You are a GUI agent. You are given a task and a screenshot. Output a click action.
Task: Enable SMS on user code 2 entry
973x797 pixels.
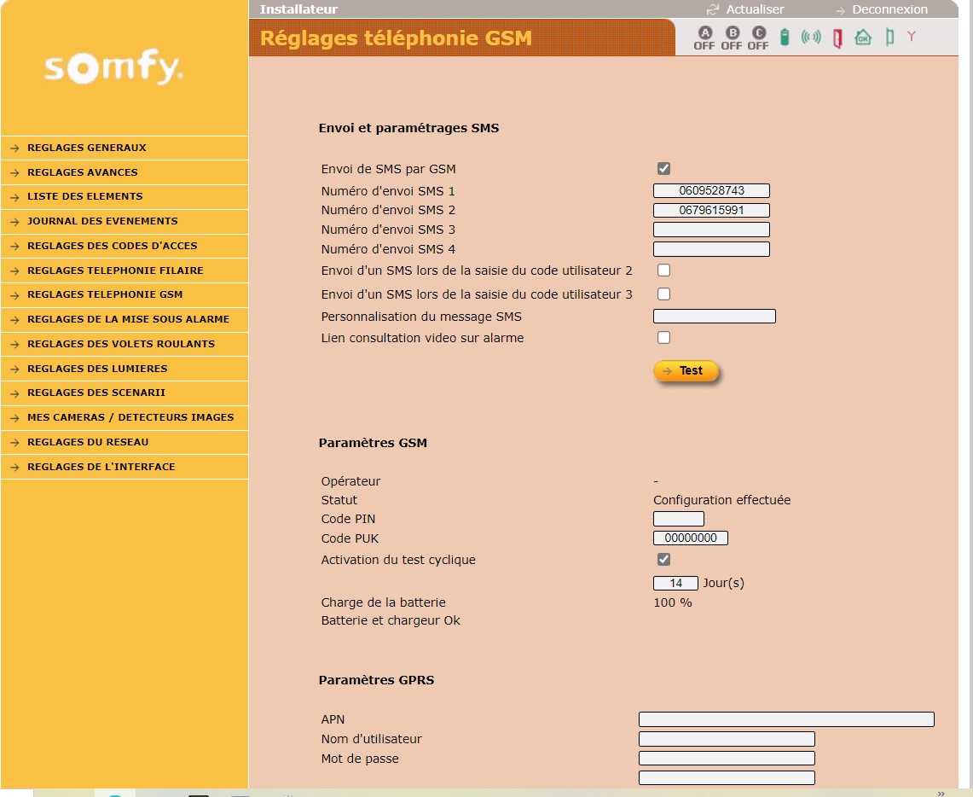[663, 271]
